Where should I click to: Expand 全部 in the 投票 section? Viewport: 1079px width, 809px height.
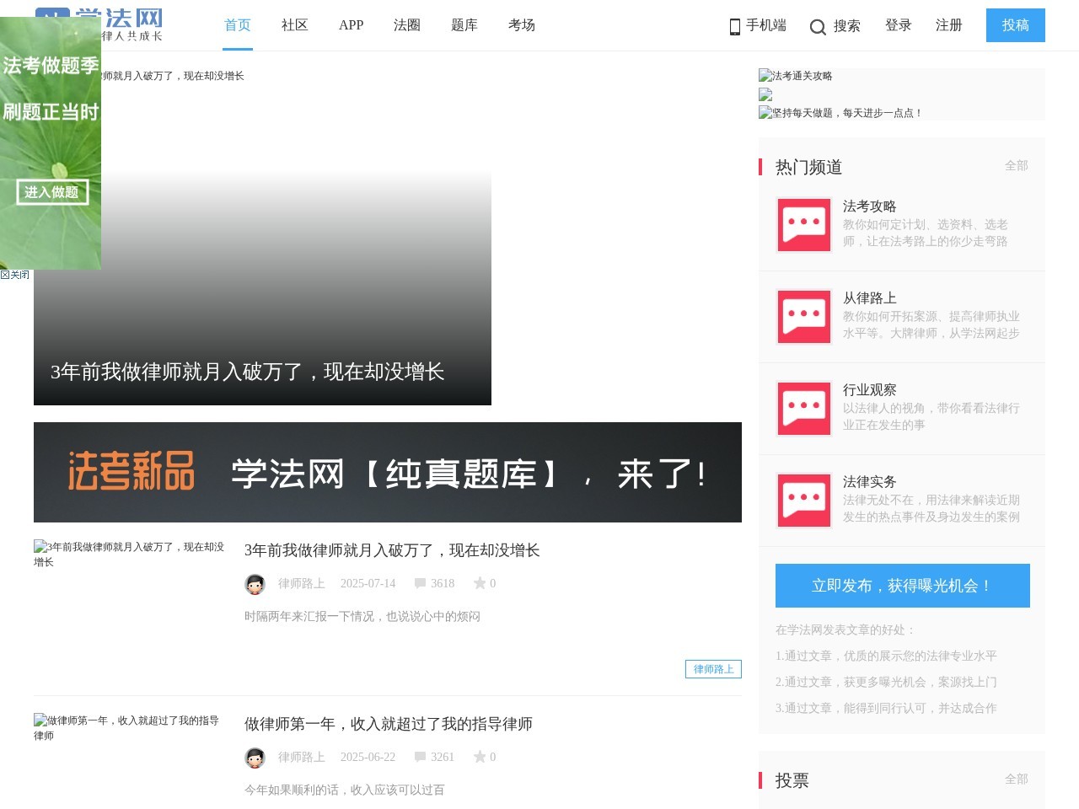pyautogui.click(x=1017, y=780)
